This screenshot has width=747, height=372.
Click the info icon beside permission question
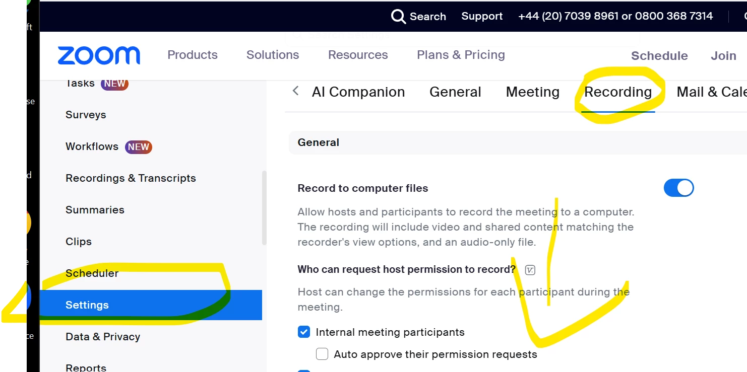tap(530, 270)
